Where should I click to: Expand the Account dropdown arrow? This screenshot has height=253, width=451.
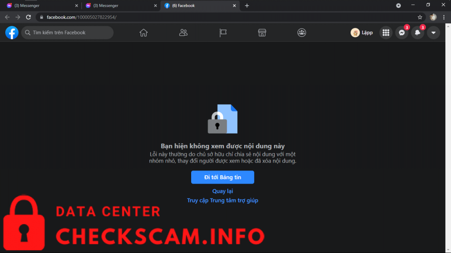tap(433, 33)
